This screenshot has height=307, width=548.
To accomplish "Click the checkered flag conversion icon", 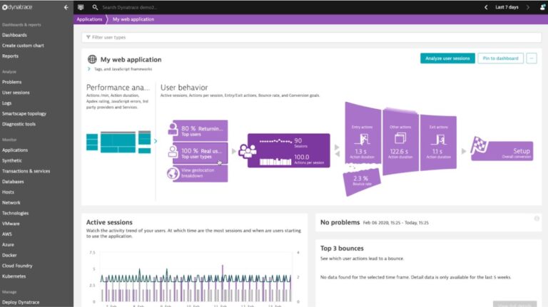I will [479, 145].
